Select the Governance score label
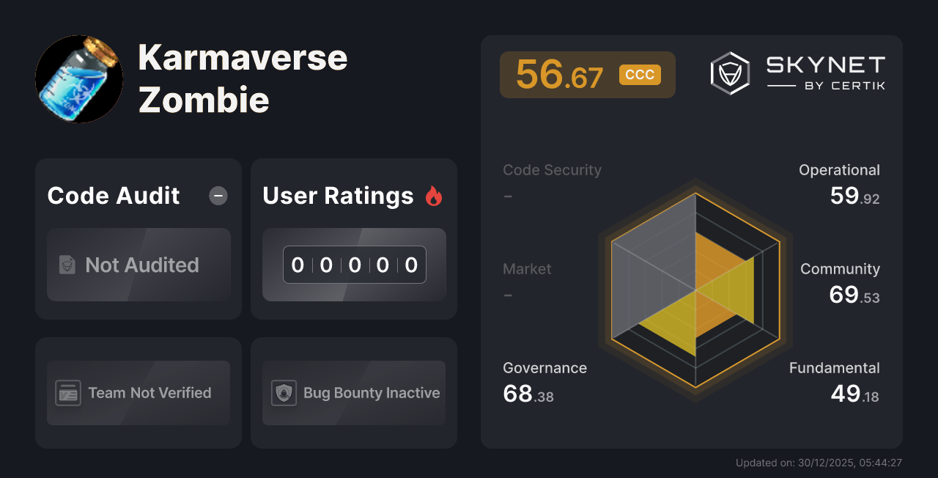The width and height of the screenshot is (938, 478). (x=544, y=367)
